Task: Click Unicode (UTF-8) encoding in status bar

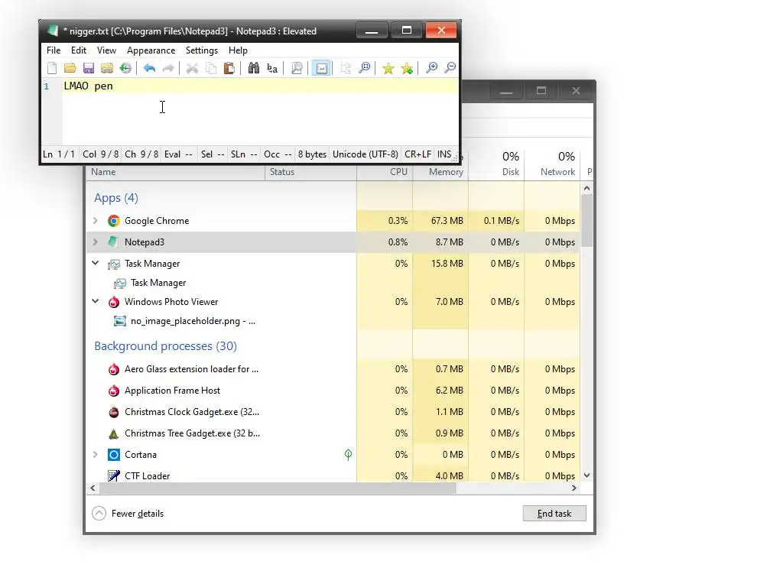Action: [366, 154]
